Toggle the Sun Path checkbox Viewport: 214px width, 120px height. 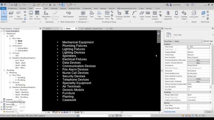pos(189,89)
